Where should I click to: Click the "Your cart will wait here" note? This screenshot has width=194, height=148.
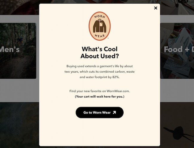(x=100, y=97)
